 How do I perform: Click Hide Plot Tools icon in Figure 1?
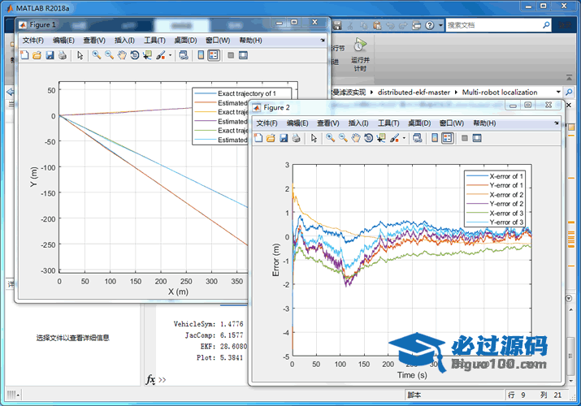pyautogui.click(x=231, y=55)
